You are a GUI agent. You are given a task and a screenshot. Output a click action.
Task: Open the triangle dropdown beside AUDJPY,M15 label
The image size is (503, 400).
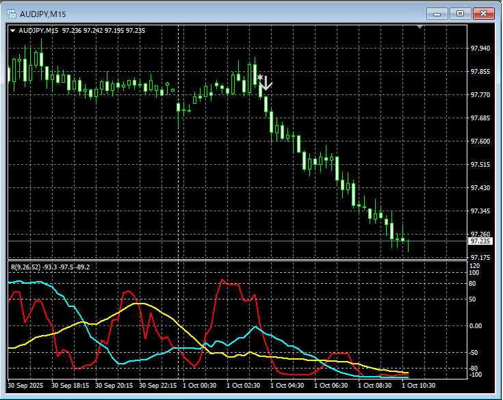tap(12, 30)
